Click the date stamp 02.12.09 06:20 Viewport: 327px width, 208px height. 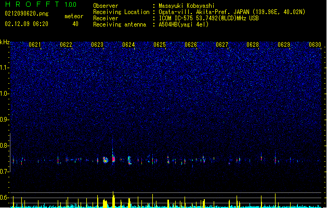click(27, 24)
